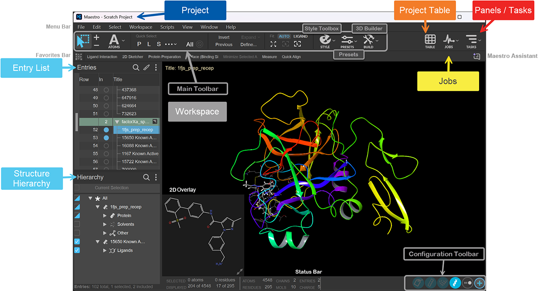542x291 pixels.
Task: Click the fit-to-screen arrows icon under Fit
Action: click(x=273, y=44)
